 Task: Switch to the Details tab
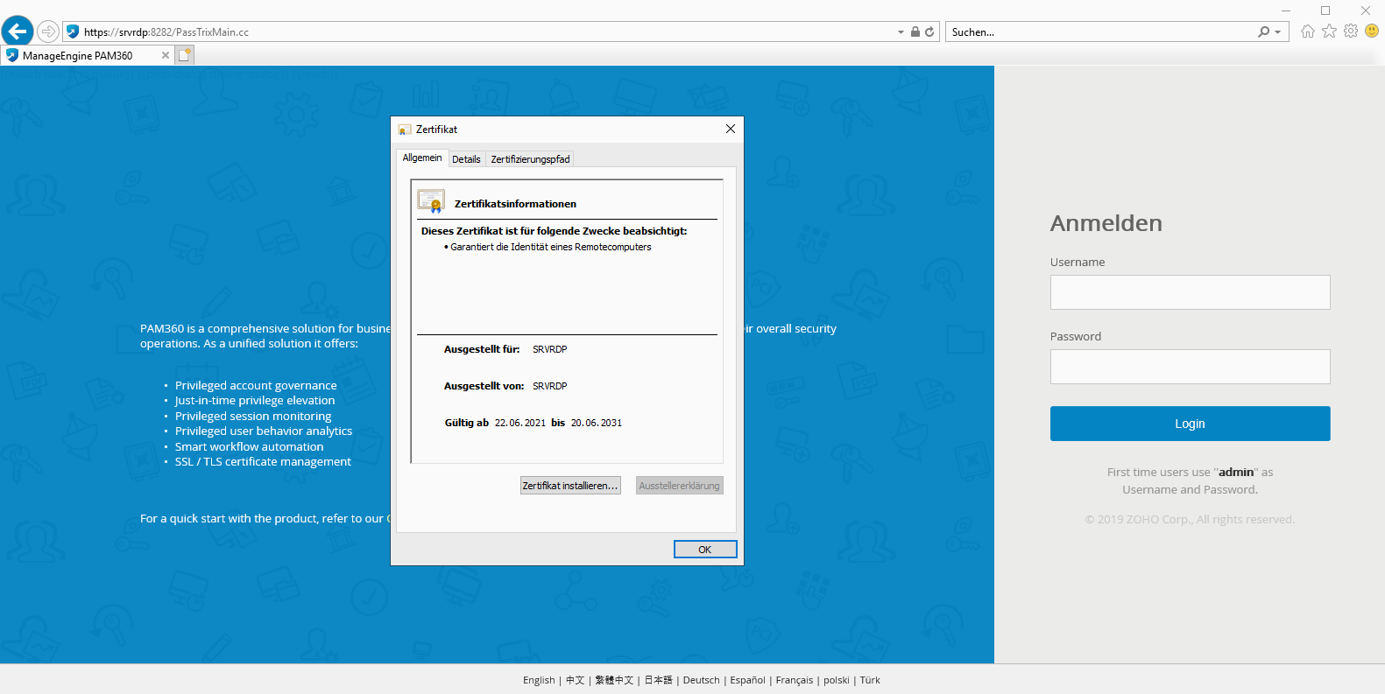(x=466, y=159)
